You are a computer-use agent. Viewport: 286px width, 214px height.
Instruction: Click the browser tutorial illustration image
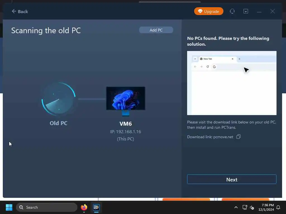coord(232,83)
